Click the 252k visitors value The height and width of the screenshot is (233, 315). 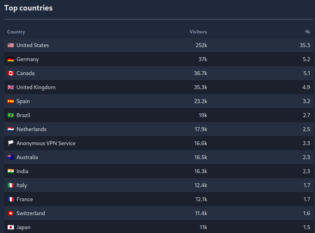201,45
